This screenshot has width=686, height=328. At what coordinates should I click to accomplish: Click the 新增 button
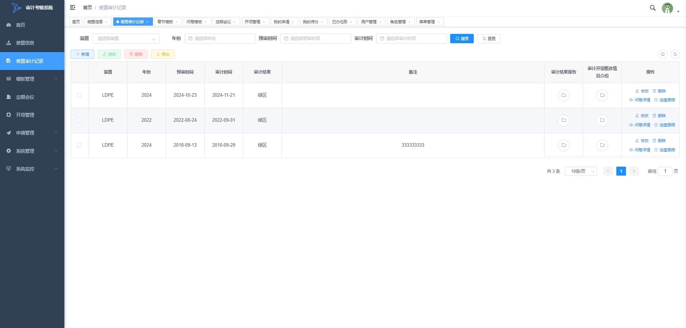[83, 54]
